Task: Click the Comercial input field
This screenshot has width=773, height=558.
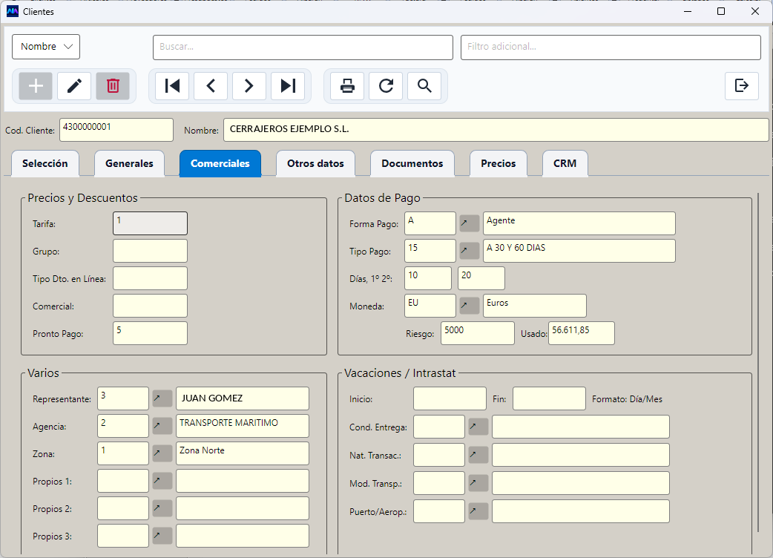Action: (x=150, y=306)
